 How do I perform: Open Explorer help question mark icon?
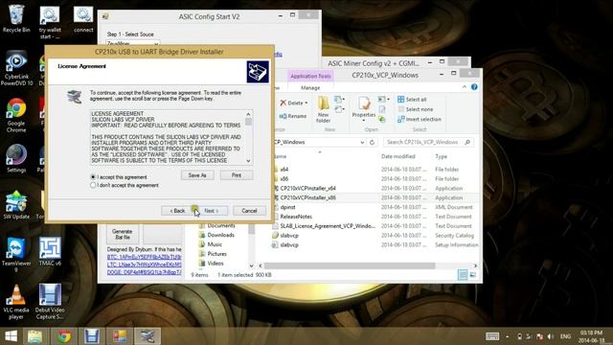click(x=474, y=87)
